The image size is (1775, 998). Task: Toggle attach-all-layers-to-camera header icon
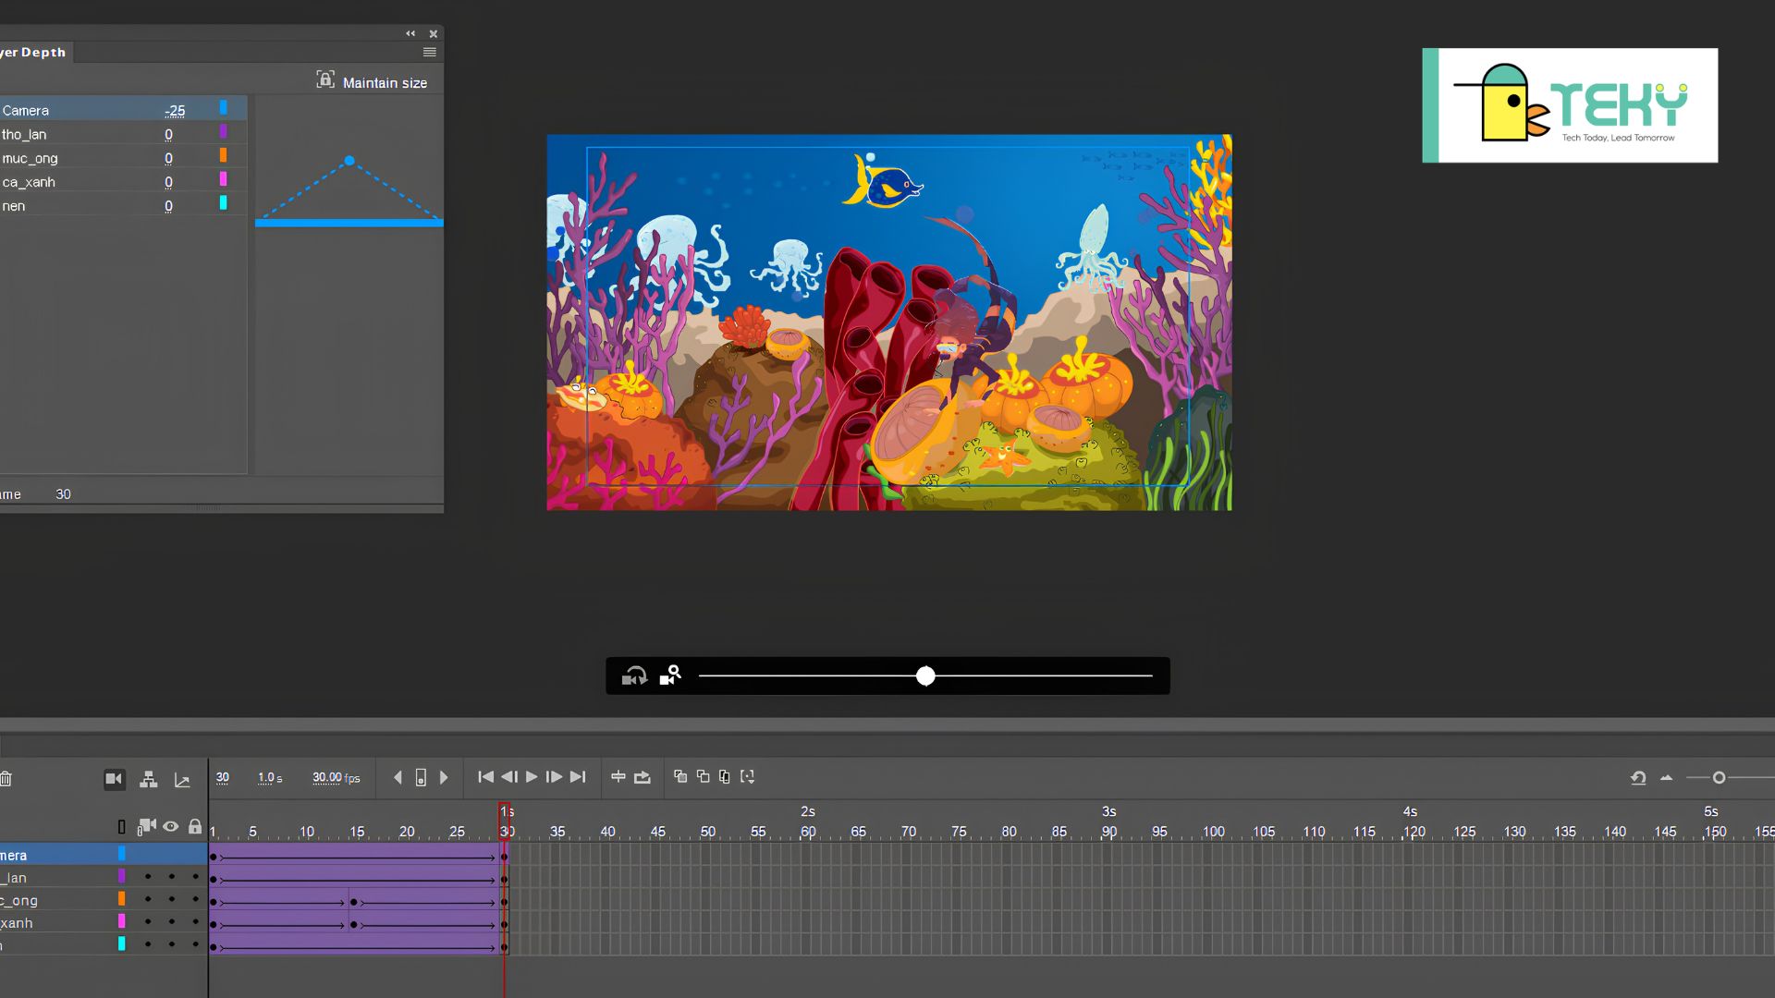(146, 826)
